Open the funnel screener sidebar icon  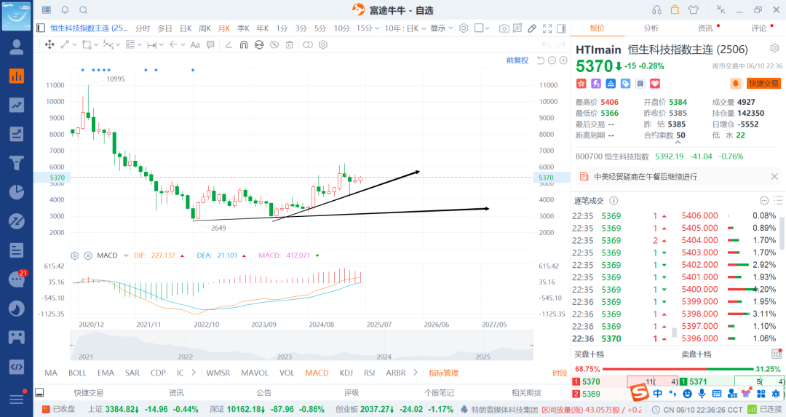(17, 163)
